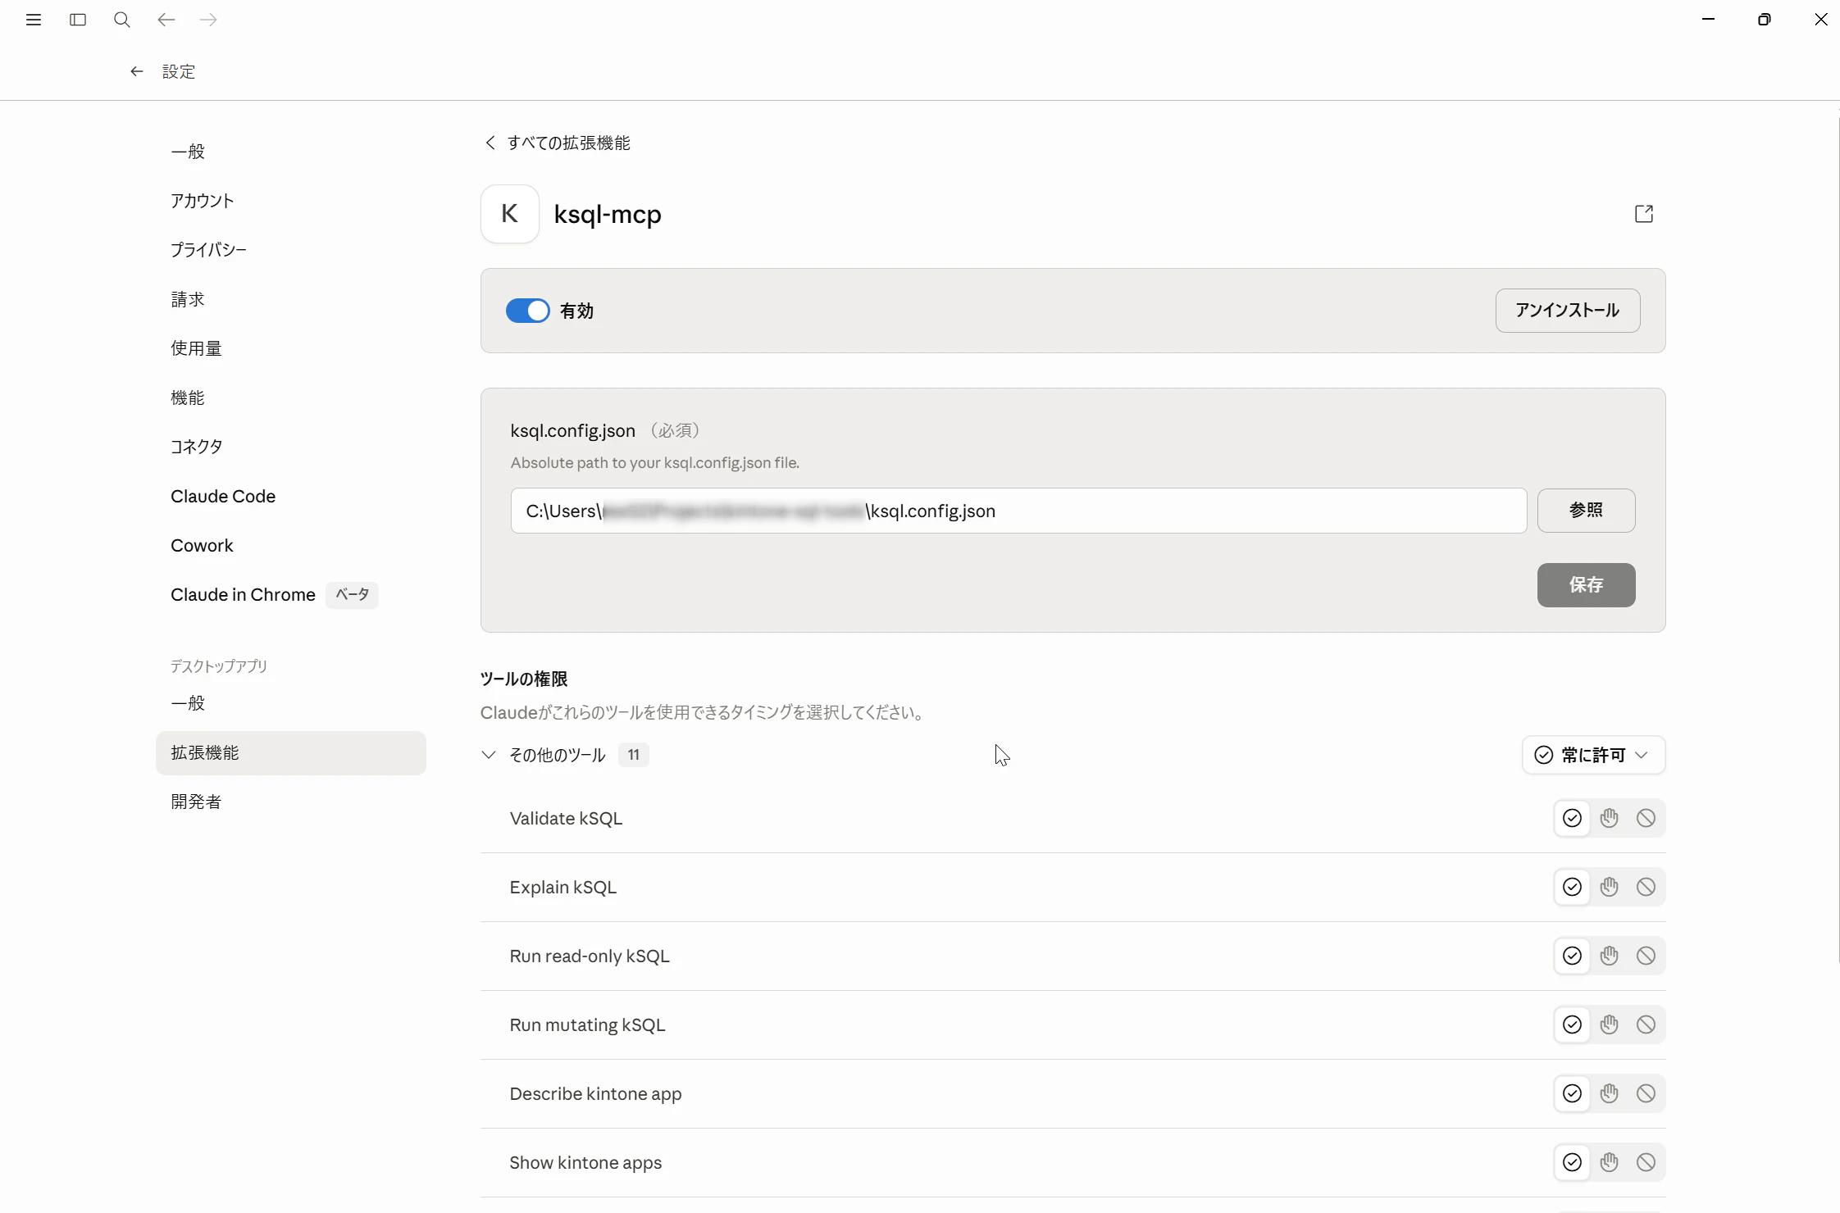This screenshot has height=1213, width=1840.
Task: Block the Validate kSQL tool
Action: click(1646, 818)
